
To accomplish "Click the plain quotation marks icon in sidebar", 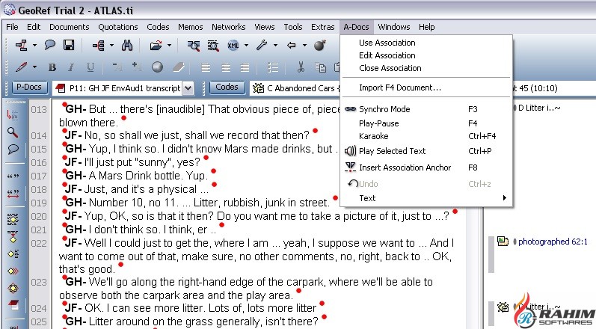I will click(13, 176).
